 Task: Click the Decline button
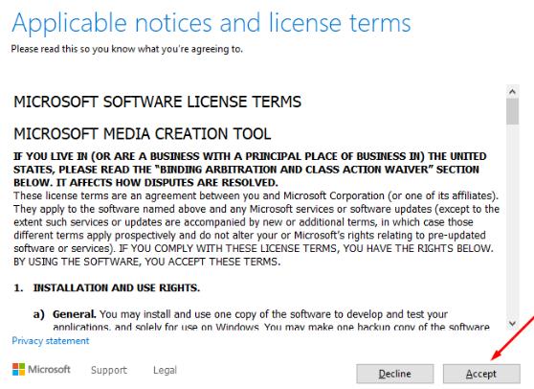pos(394,374)
